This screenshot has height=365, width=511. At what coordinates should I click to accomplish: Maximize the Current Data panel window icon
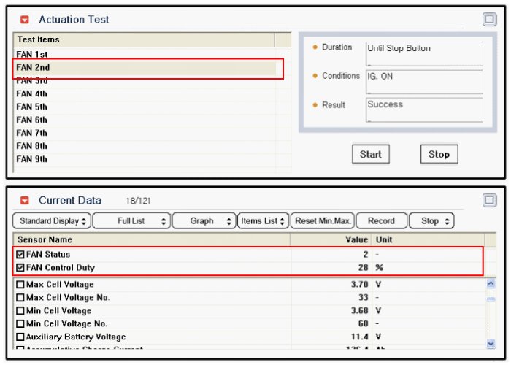pyautogui.click(x=489, y=200)
